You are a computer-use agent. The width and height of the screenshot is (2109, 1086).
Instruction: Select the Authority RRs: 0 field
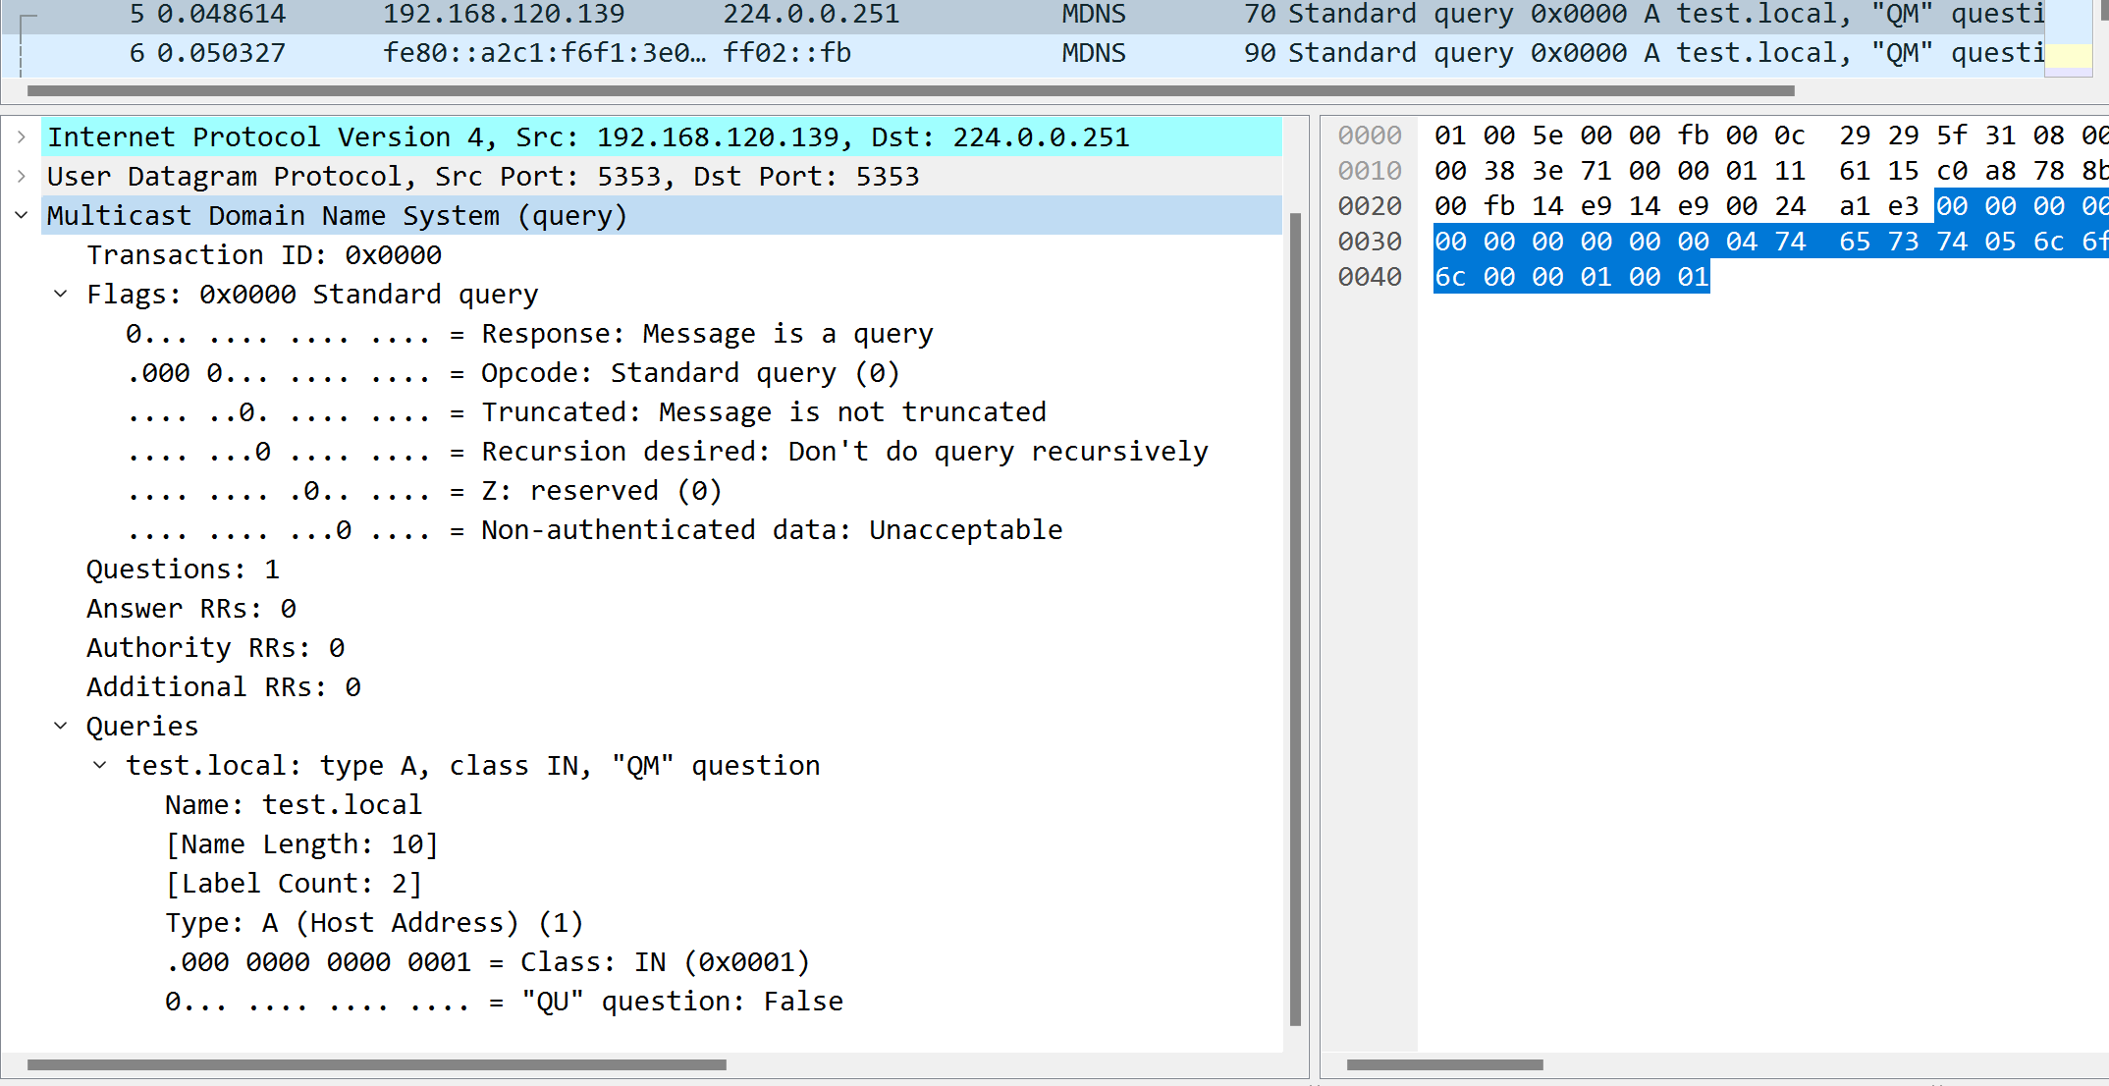(215, 648)
